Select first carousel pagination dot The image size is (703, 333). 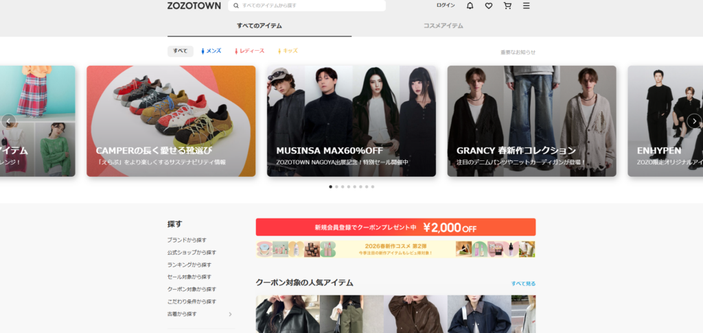pyautogui.click(x=331, y=186)
